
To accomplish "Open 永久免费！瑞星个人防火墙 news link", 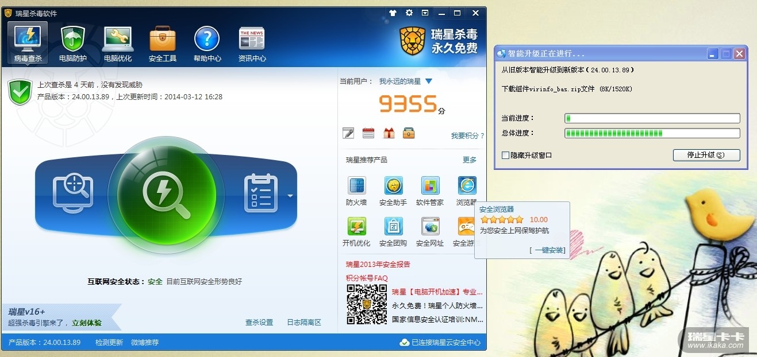I will 437,305.
